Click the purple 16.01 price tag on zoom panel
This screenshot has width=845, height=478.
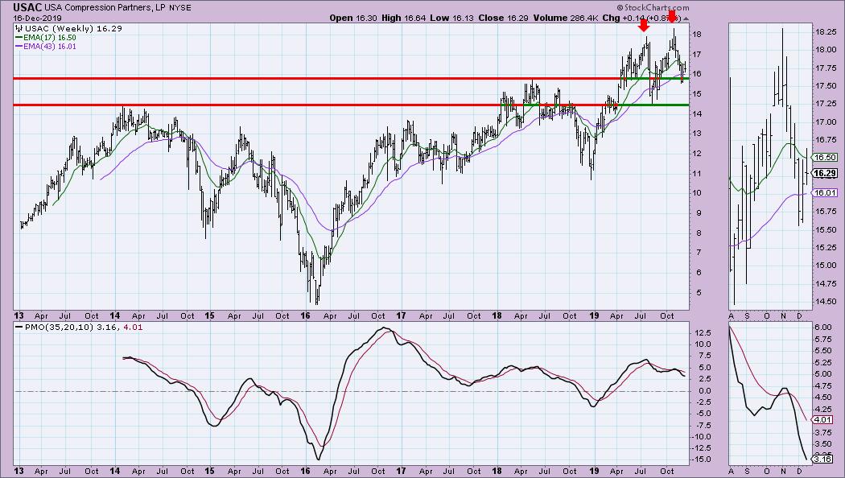825,193
